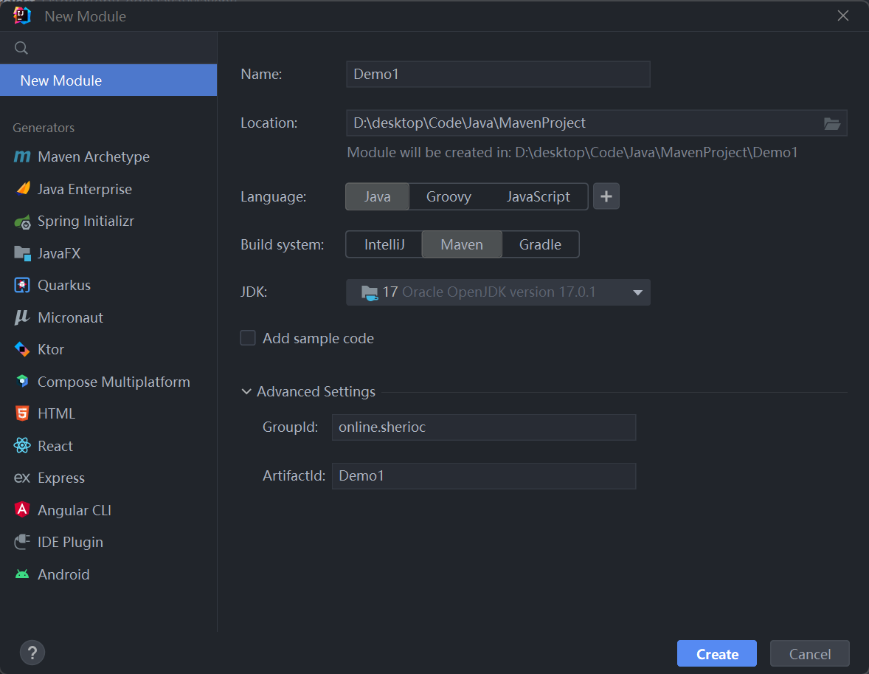This screenshot has height=674, width=869.
Task: Select the Maven Archetype generator icon
Action: pos(22,157)
